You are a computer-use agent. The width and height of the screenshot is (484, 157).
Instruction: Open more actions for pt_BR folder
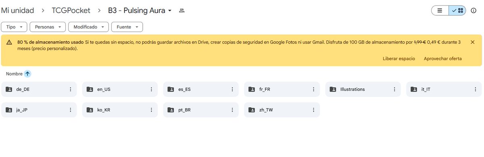pyautogui.click(x=232, y=110)
